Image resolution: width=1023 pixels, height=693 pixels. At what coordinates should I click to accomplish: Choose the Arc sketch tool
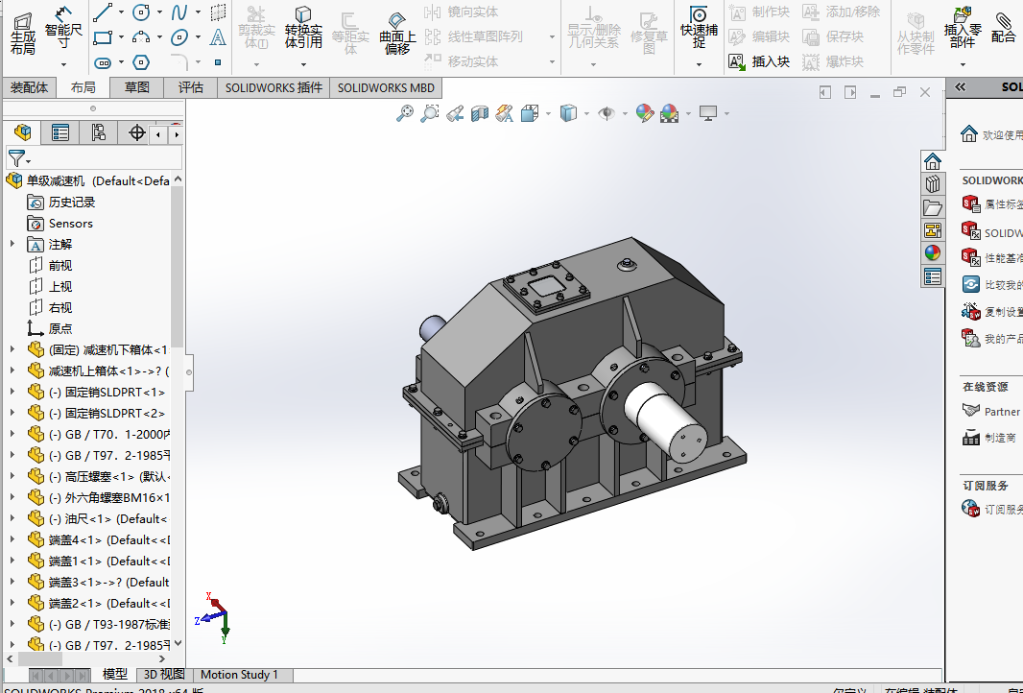141,37
